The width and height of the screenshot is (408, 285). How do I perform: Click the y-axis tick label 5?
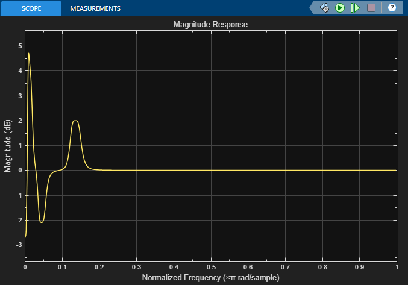(20, 46)
